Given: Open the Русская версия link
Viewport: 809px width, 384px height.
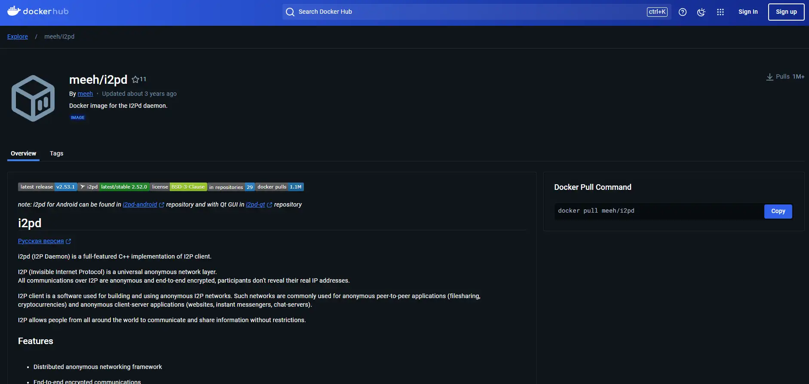Looking at the screenshot, I should tap(41, 241).
